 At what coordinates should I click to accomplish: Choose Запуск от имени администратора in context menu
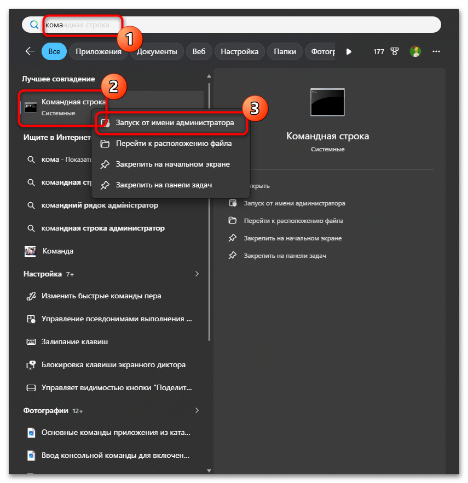point(171,123)
